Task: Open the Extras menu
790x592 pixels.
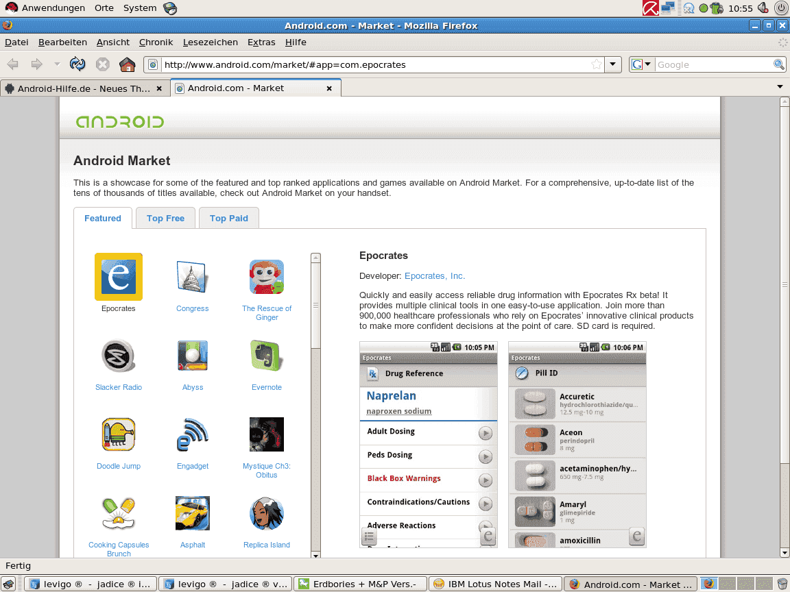Action: pos(261,42)
